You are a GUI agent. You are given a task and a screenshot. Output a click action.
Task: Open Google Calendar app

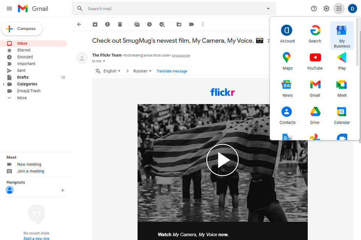pos(342,115)
